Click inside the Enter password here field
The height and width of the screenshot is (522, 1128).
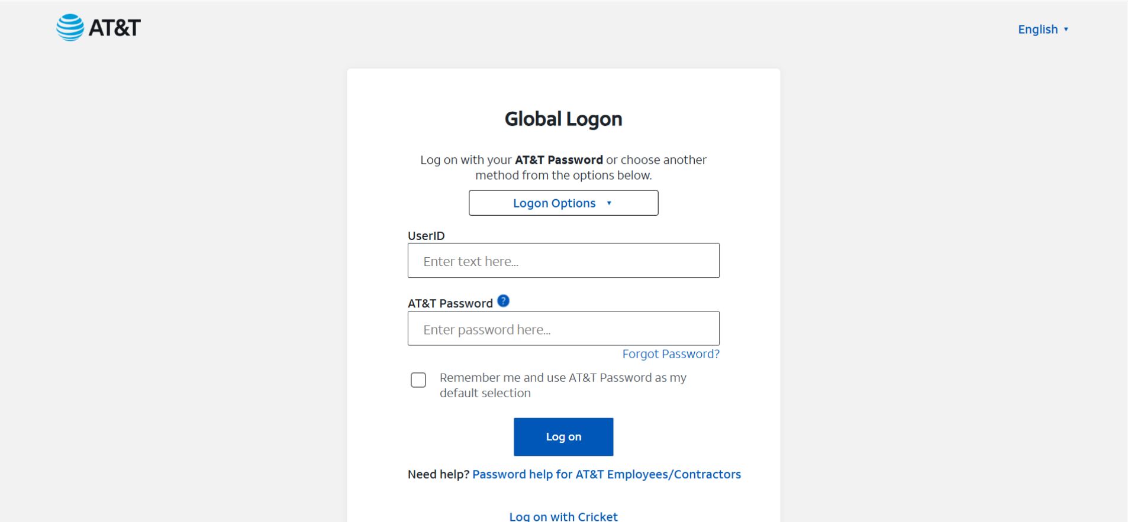pos(563,328)
